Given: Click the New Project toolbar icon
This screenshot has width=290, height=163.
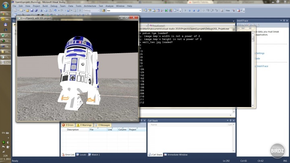Looking at the screenshot, I should click(15, 10).
